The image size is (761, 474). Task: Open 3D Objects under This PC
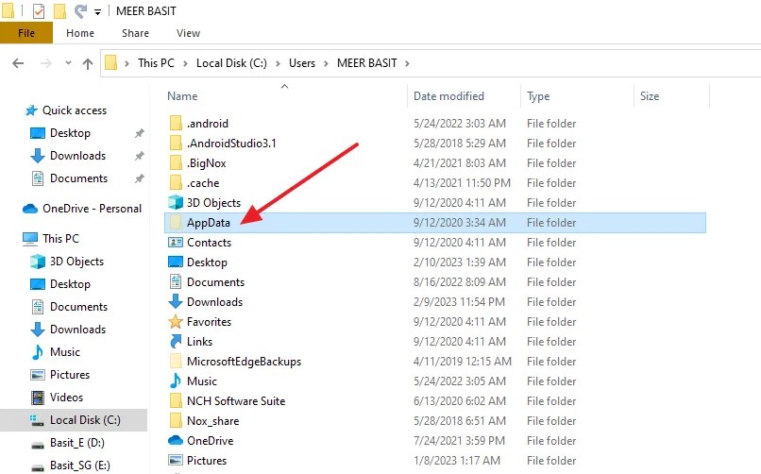[76, 262]
